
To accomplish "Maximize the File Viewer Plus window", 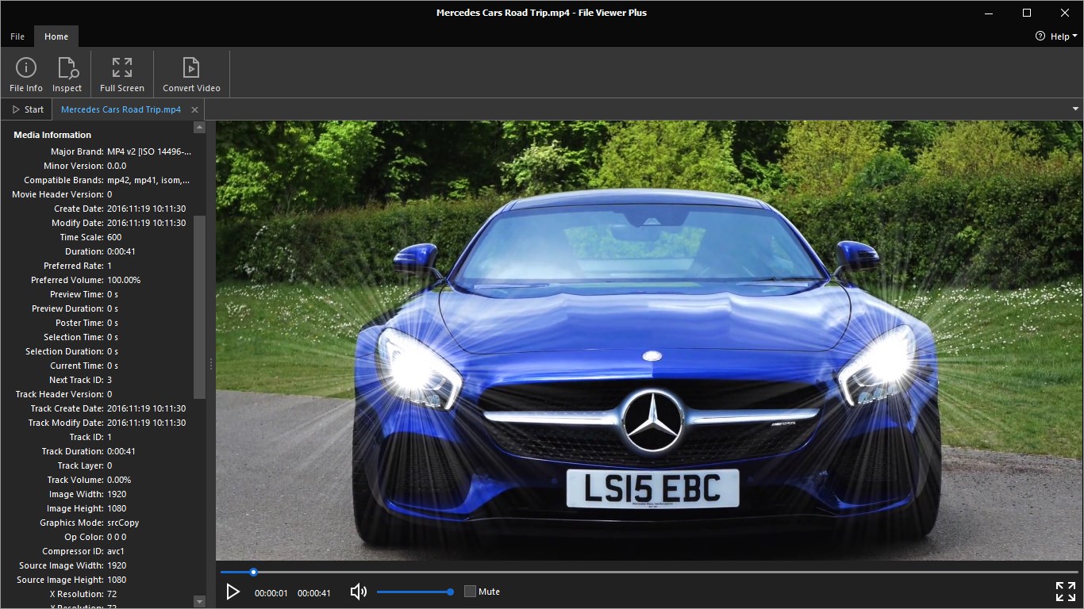I will click(x=1027, y=13).
